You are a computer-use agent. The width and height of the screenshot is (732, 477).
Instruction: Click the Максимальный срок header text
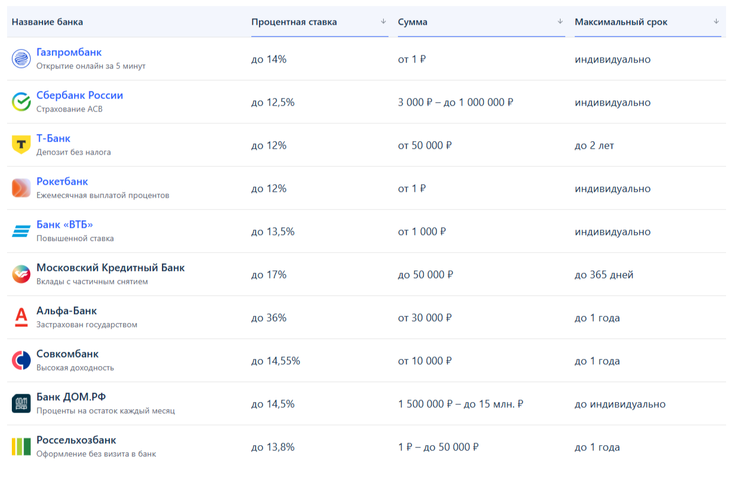tap(621, 22)
